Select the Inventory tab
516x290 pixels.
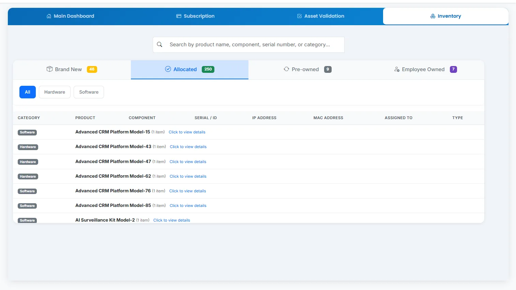click(x=446, y=16)
